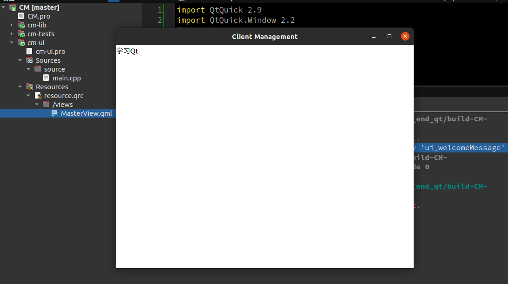Click the CM [master] project icon

(13, 7)
